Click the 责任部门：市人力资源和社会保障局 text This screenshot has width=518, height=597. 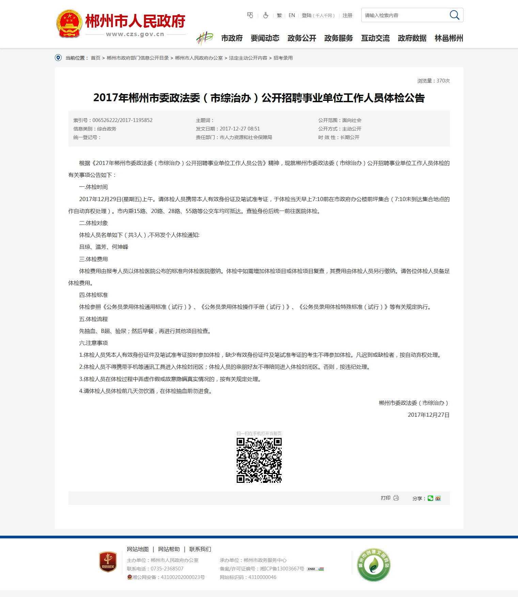point(234,137)
